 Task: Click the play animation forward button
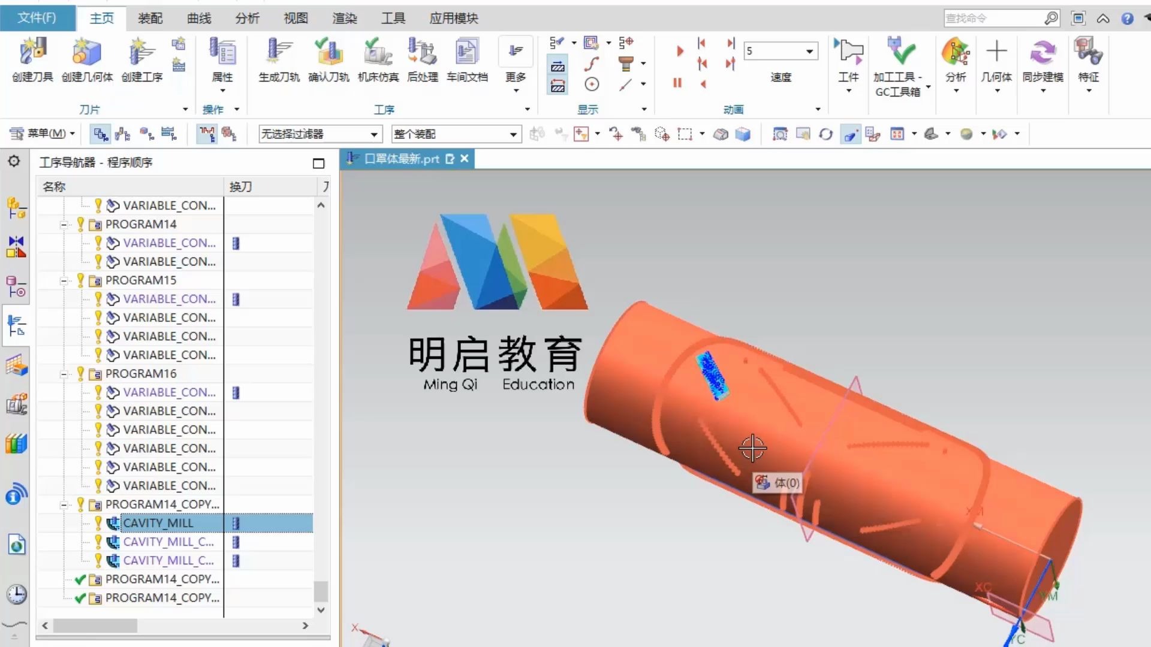pos(680,52)
